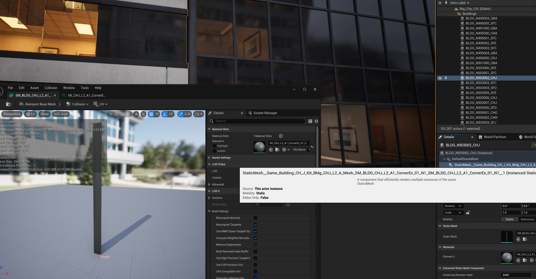Open the Rotation type dropdown
536x279 pixels.
click(453, 206)
